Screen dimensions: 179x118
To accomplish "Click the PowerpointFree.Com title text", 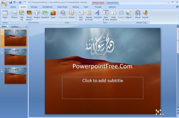I will (x=102, y=66).
